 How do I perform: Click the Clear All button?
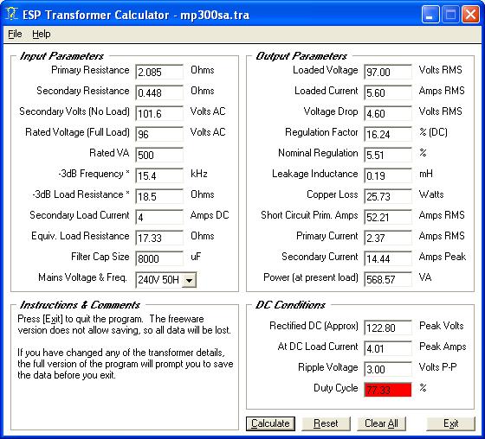pos(381,423)
